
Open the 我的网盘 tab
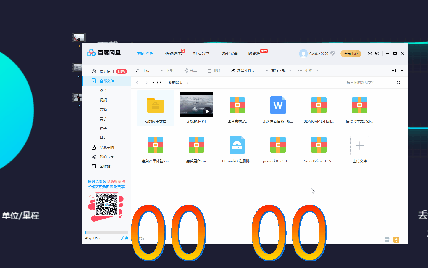click(145, 53)
